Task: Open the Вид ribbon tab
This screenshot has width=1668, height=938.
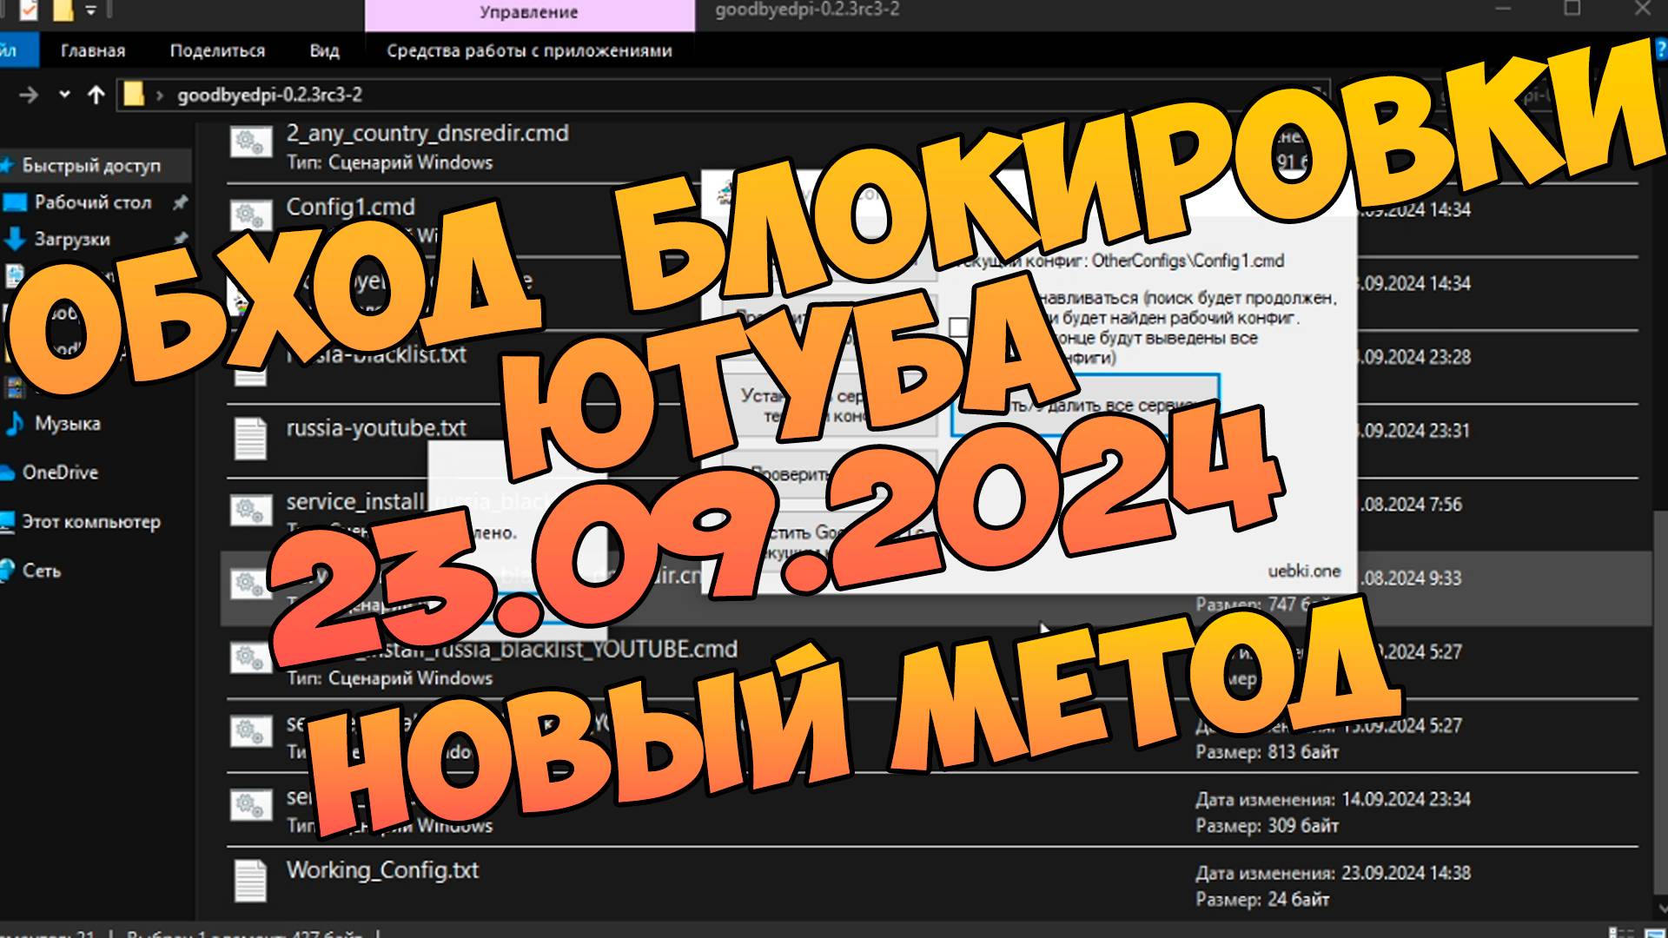Action: click(324, 50)
